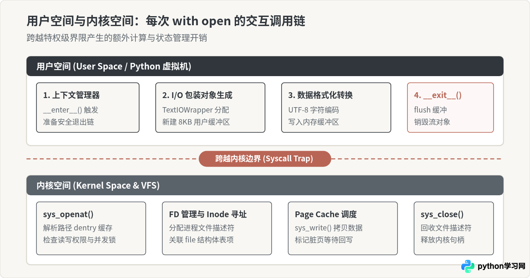The width and height of the screenshot is (530, 278).
Task: Click the heading 3. 数据格式化转换
Action: [x=320, y=95]
